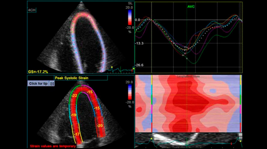Click the Peak Systolic Strain title bar
267x149 pixels.
click(x=67, y=78)
